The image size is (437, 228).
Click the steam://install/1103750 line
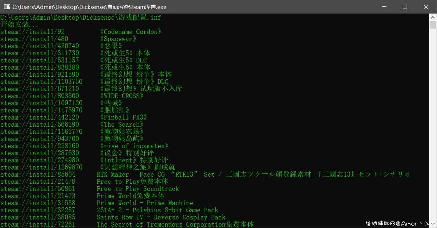tap(41, 82)
